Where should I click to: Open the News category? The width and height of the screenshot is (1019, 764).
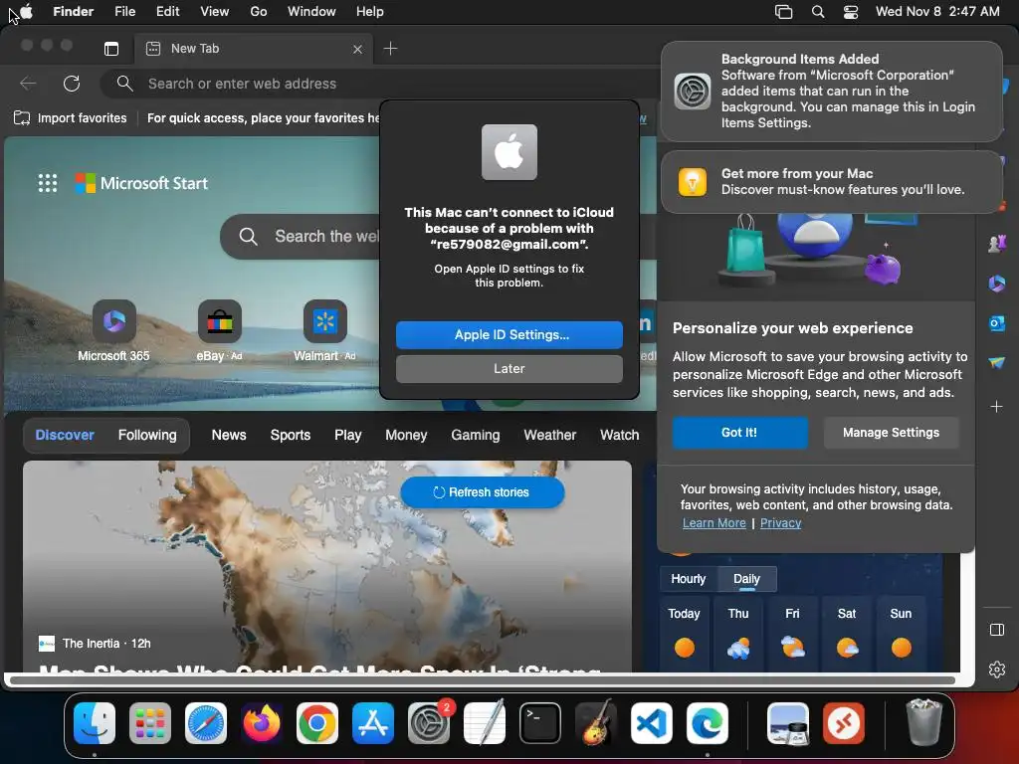[229, 436]
